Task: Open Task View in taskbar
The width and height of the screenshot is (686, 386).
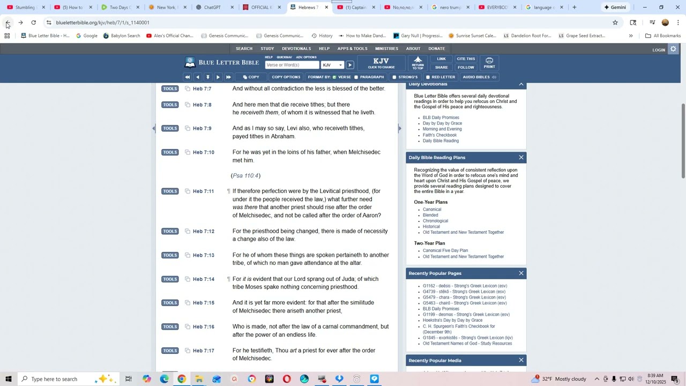Action: (129, 379)
